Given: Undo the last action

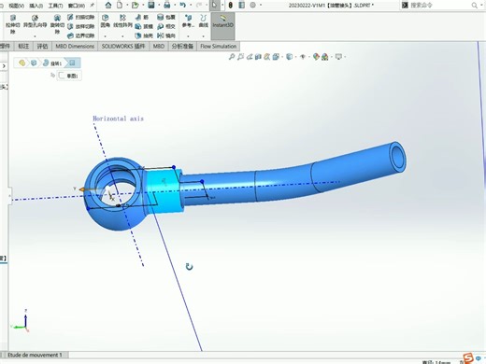Looking at the screenshot, I should [x=183, y=5].
